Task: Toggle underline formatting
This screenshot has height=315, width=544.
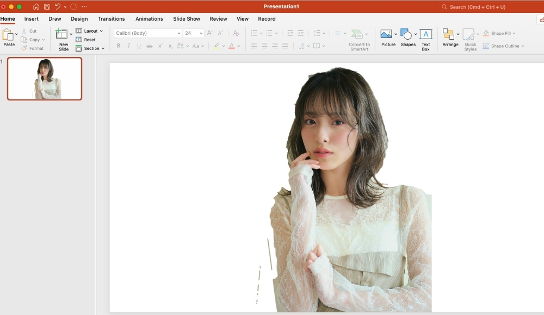Action: tap(139, 46)
